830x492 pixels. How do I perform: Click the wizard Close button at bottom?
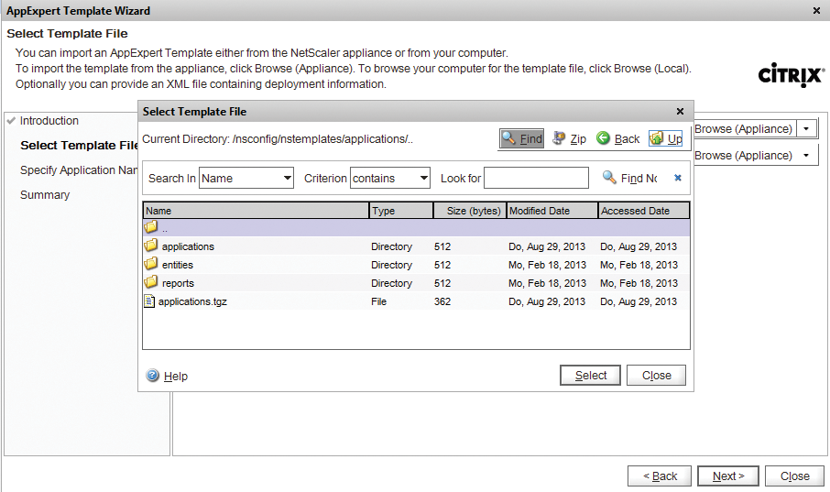794,476
